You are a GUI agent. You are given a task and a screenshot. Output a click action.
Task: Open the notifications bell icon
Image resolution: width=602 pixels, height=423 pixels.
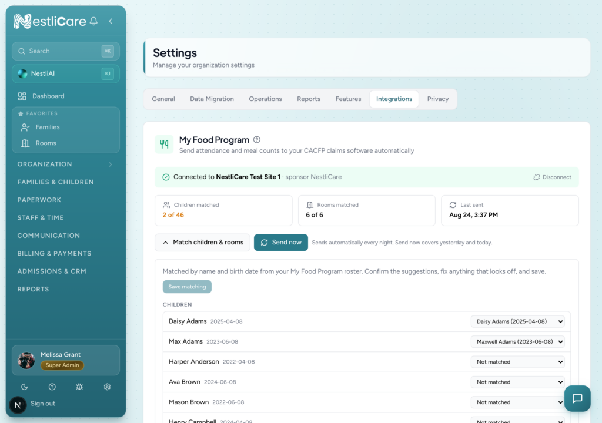click(x=93, y=21)
